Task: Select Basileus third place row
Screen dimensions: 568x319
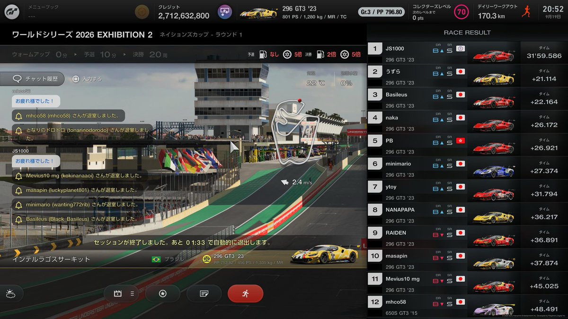Action: 467,99
